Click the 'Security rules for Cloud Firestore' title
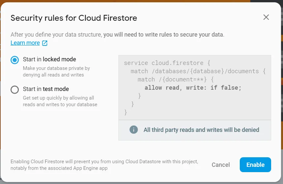283x184 pixels. 74,18
